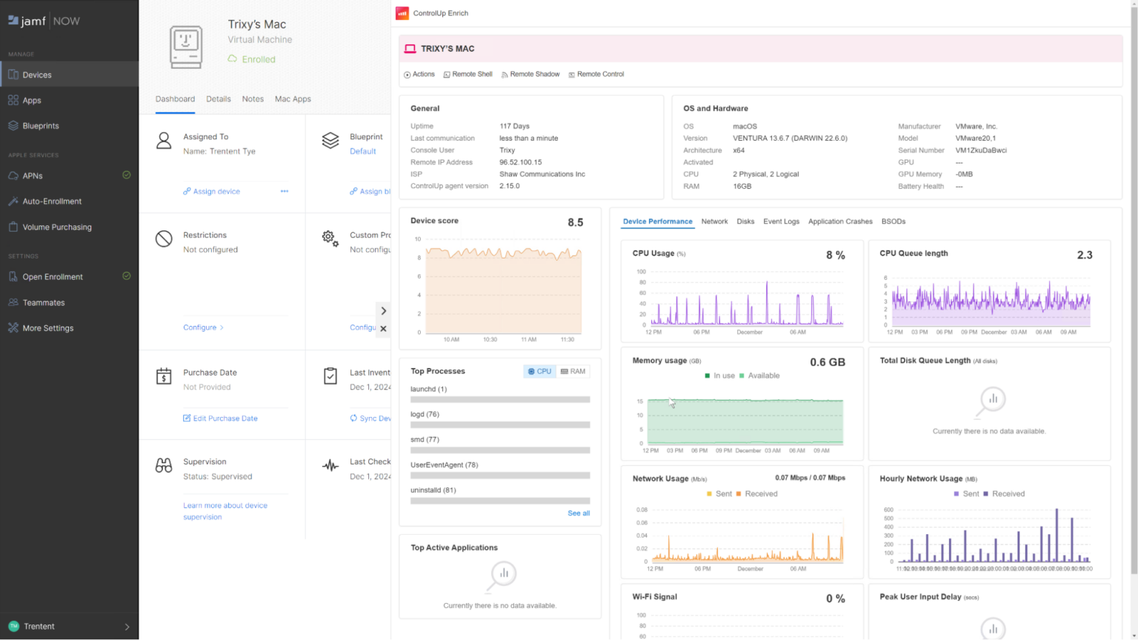Image resolution: width=1138 pixels, height=640 pixels.
Task: Open the Event Logs performance tab
Action: point(781,221)
